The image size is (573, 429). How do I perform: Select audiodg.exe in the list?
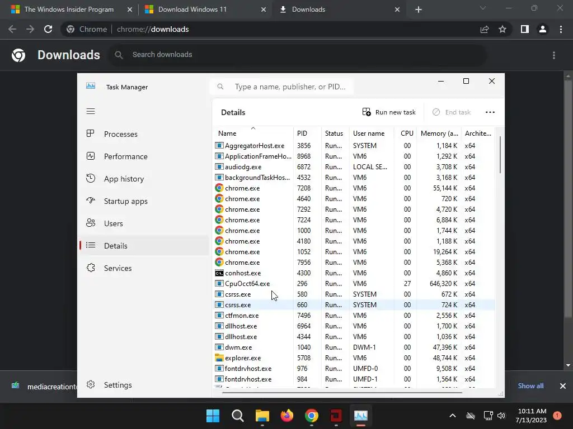(354, 166)
